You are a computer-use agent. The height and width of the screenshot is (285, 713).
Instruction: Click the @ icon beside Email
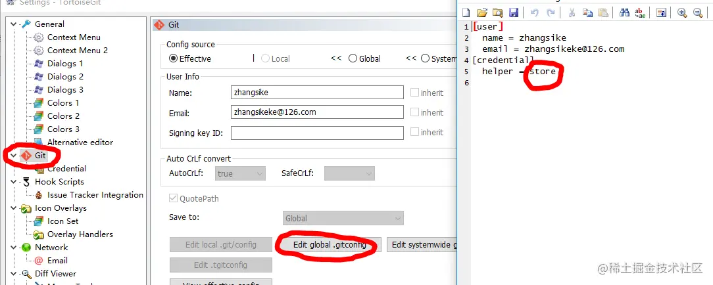pos(39,261)
